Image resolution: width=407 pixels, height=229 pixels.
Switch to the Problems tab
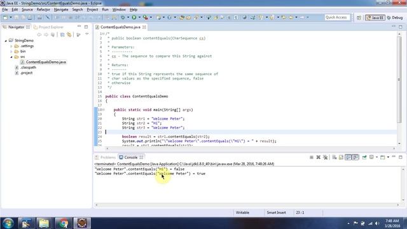coord(105,157)
